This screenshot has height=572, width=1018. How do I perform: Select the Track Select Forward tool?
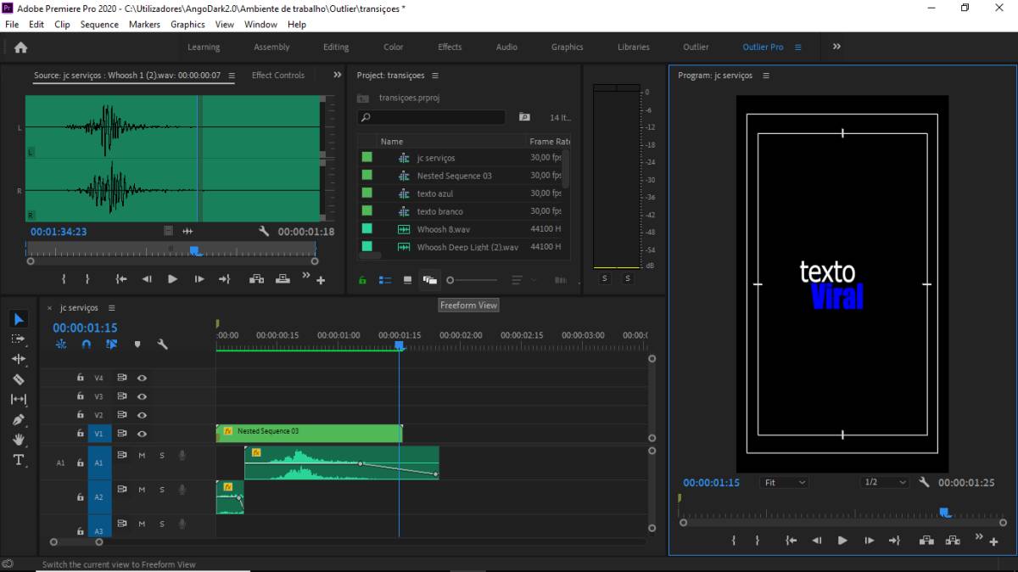(x=19, y=339)
